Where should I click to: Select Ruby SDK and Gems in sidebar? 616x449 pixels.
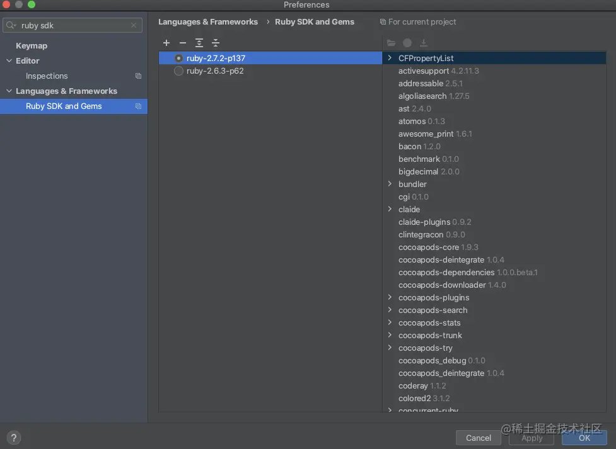(x=74, y=106)
